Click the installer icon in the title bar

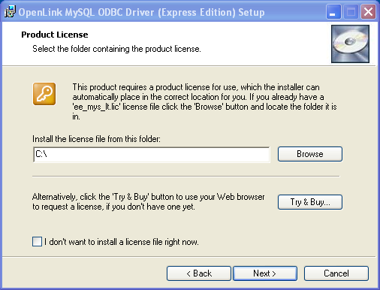pos(10,11)
